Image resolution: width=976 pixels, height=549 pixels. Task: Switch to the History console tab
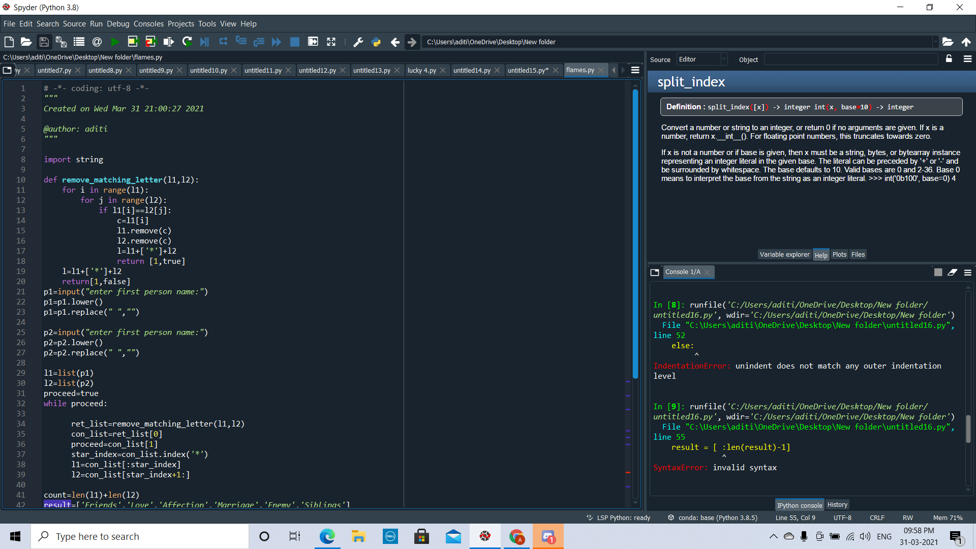tap(837, 504)
